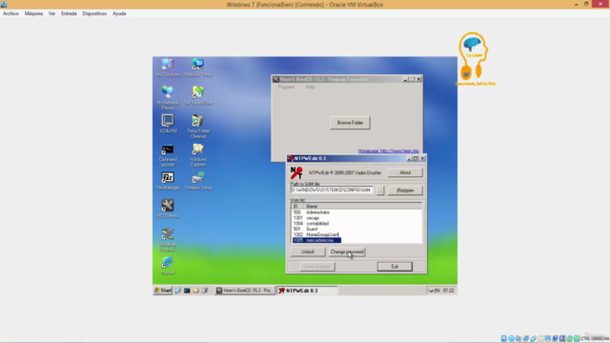Open HBCD Menu desktop icon

[x=168, y=209]
